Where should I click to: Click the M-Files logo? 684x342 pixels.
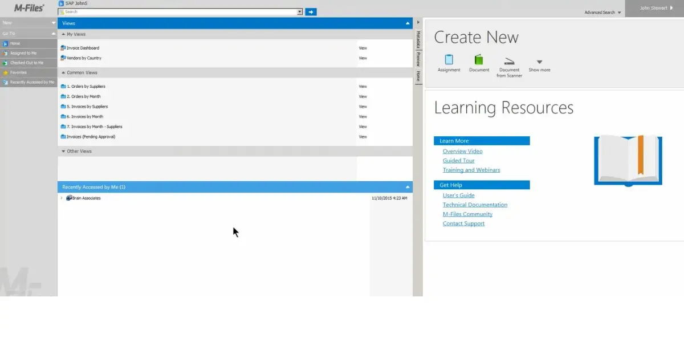pos(28,8)
